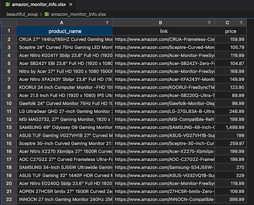The image size is (254, 205).
Task: Click the KOORUI FreeSync link cell
Action: (164, 87)
